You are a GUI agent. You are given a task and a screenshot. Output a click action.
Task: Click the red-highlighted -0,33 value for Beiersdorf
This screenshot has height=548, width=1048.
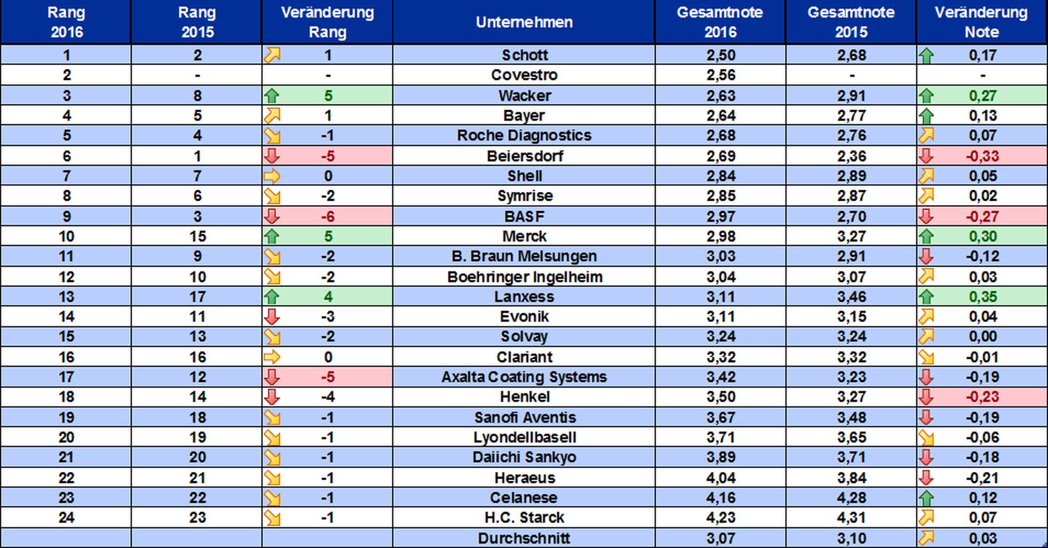click(x=982, y=156)
